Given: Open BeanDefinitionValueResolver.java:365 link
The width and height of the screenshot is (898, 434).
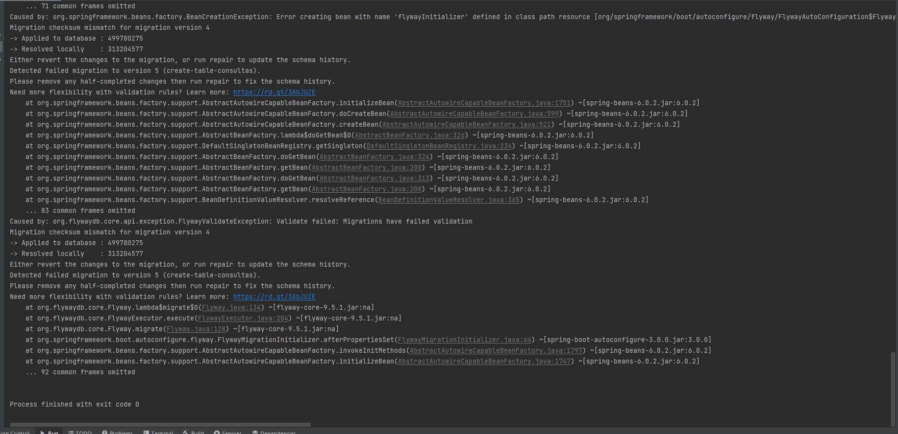Looking at the screenshot, I should click(449, 200).
